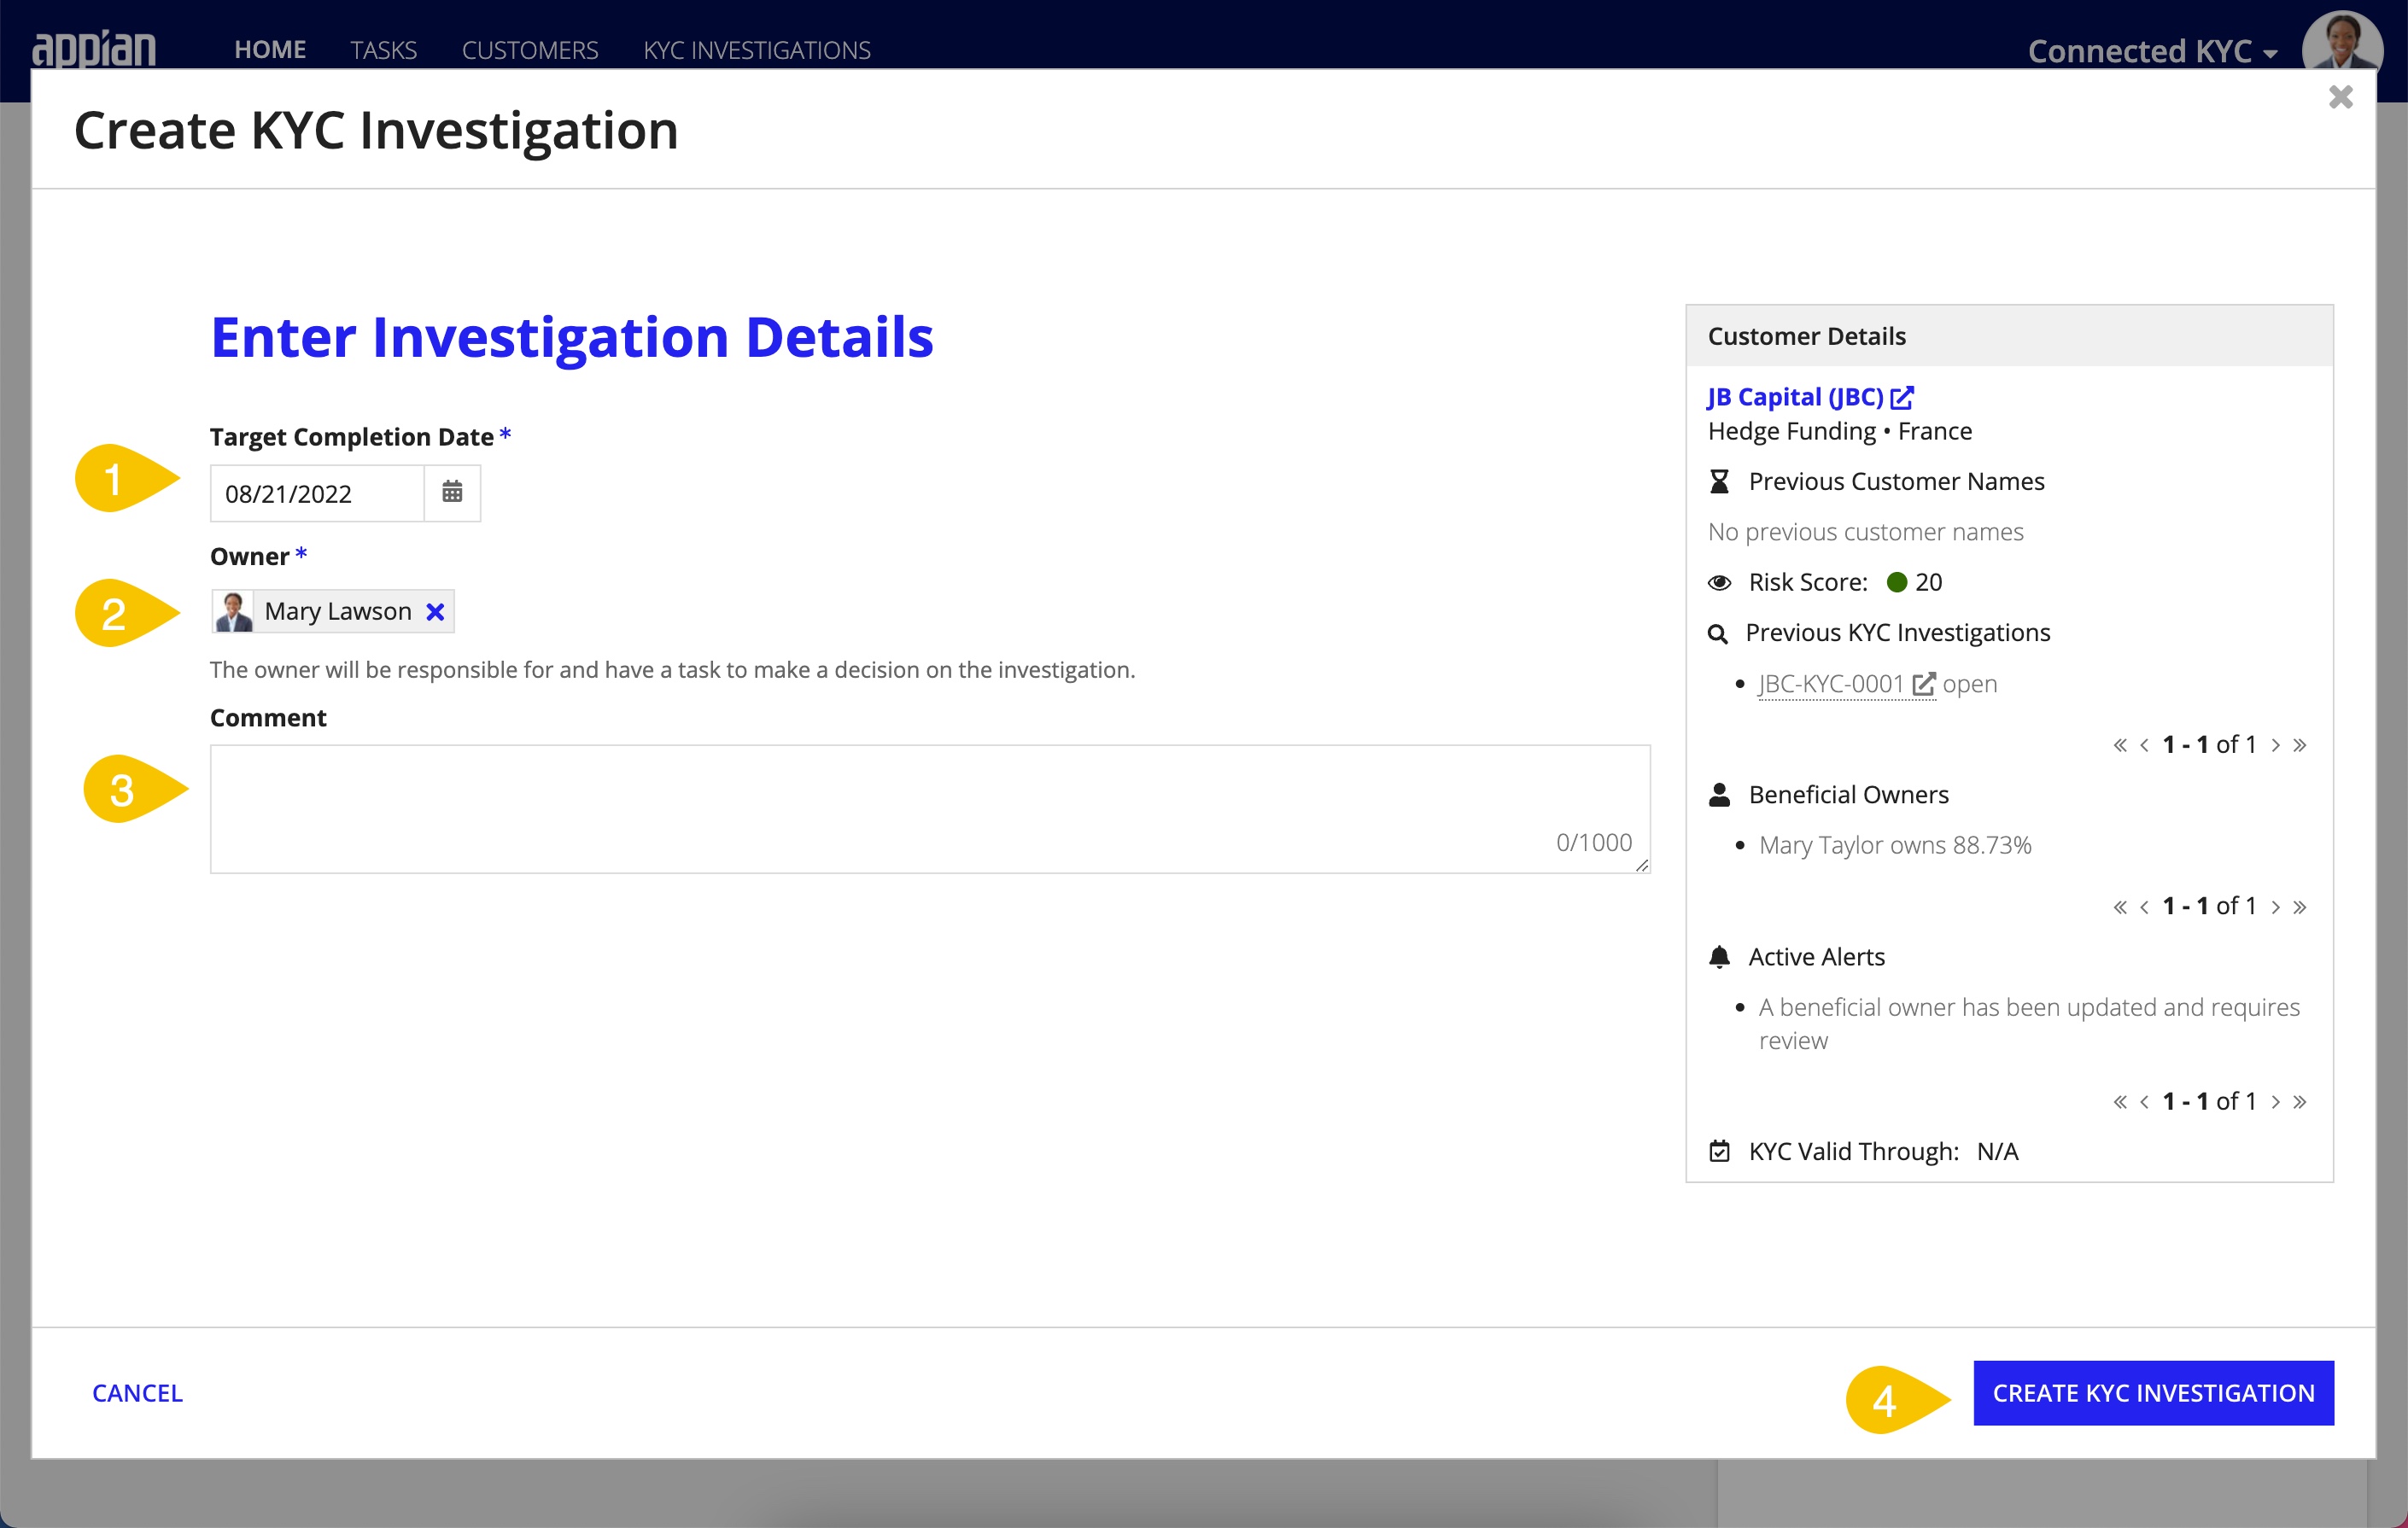The image size is (2408, 1528).
Task: Click the 'Mary Taylor owns 88.73%' entry
Action: (1895, 846)
